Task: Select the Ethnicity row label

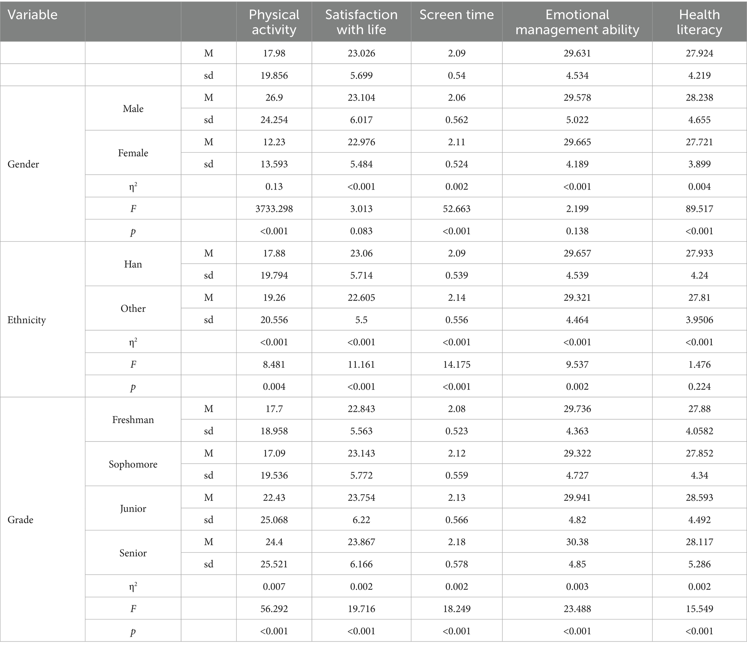Action: coord(27,320)
